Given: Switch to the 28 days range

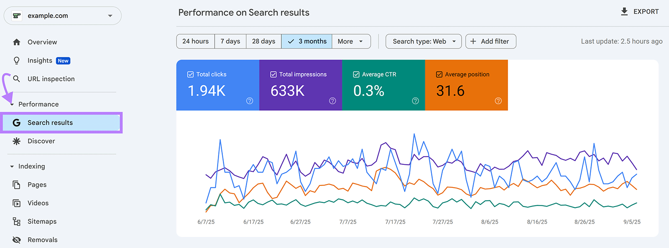Looking at the screenshot, I should click(x=263, y=41).
